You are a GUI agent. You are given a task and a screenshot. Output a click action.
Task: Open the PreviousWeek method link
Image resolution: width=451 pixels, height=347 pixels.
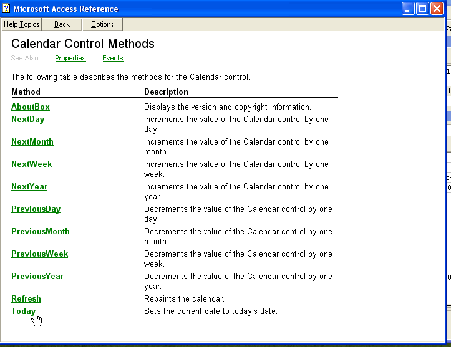[x=40, y=254]
